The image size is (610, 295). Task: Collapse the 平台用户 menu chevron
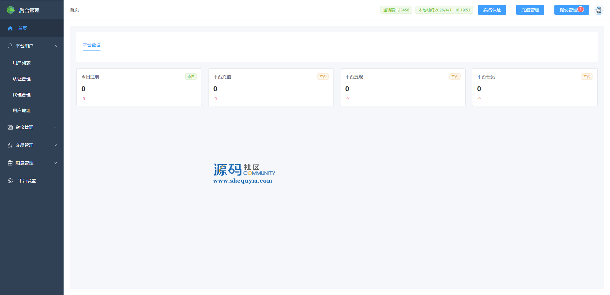55,46
